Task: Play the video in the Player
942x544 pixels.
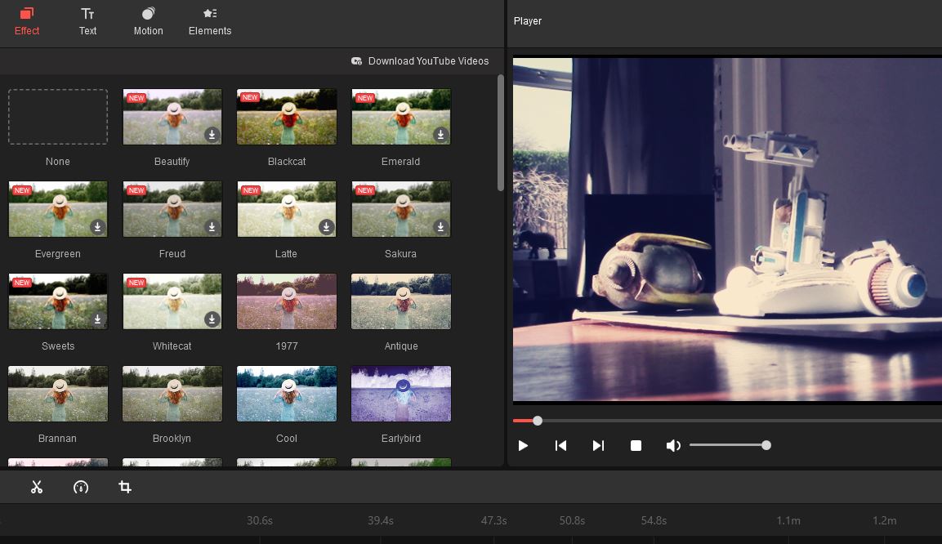Action: (523, 444)
